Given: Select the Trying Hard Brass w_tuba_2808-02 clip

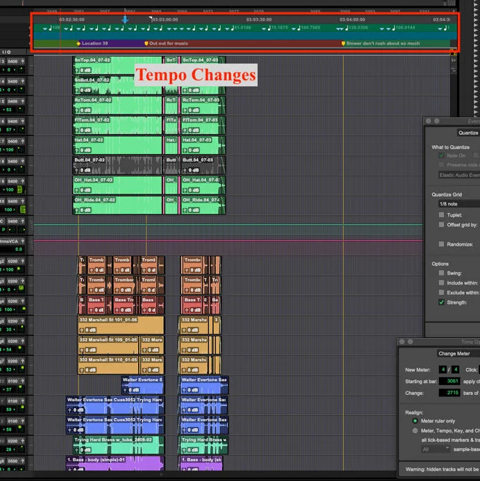Looking at the screenshot, I should [119, 445].
